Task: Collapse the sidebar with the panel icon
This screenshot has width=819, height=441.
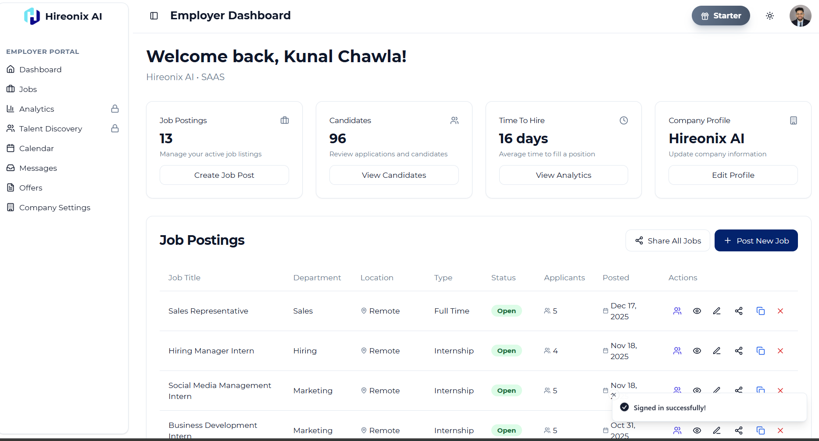Action: [154, 15]
